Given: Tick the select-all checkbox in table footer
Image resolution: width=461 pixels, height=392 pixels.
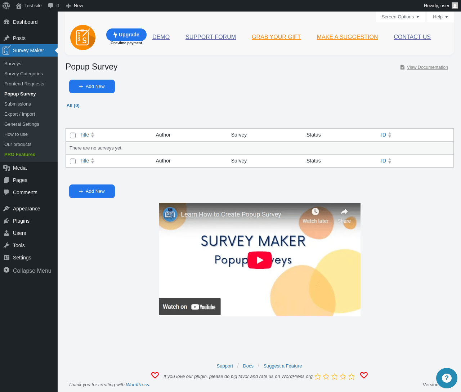Looking at the screenshot, I should [x=73, y=161].
